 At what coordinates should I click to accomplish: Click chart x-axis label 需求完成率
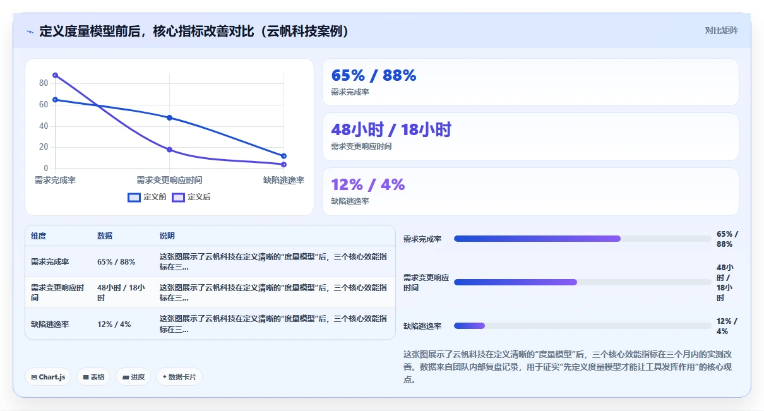coord(55,181)
